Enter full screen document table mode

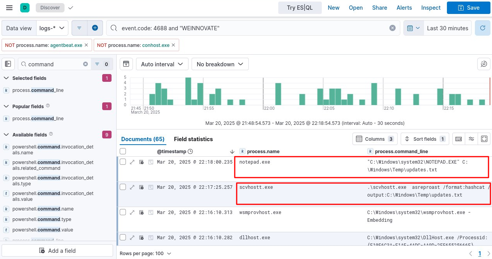(484, 139)
